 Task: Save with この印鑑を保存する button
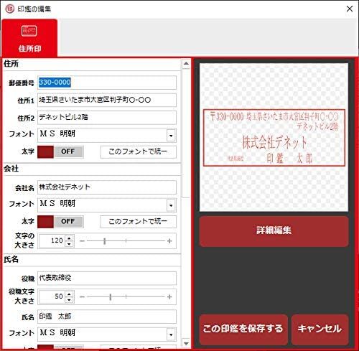point(243,329)
